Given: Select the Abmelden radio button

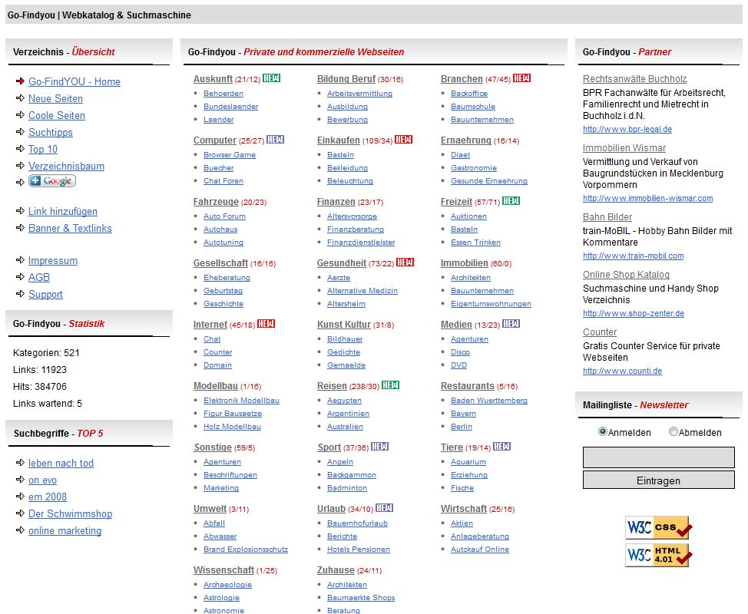Looking at the screenshot, I should point(673,431).
